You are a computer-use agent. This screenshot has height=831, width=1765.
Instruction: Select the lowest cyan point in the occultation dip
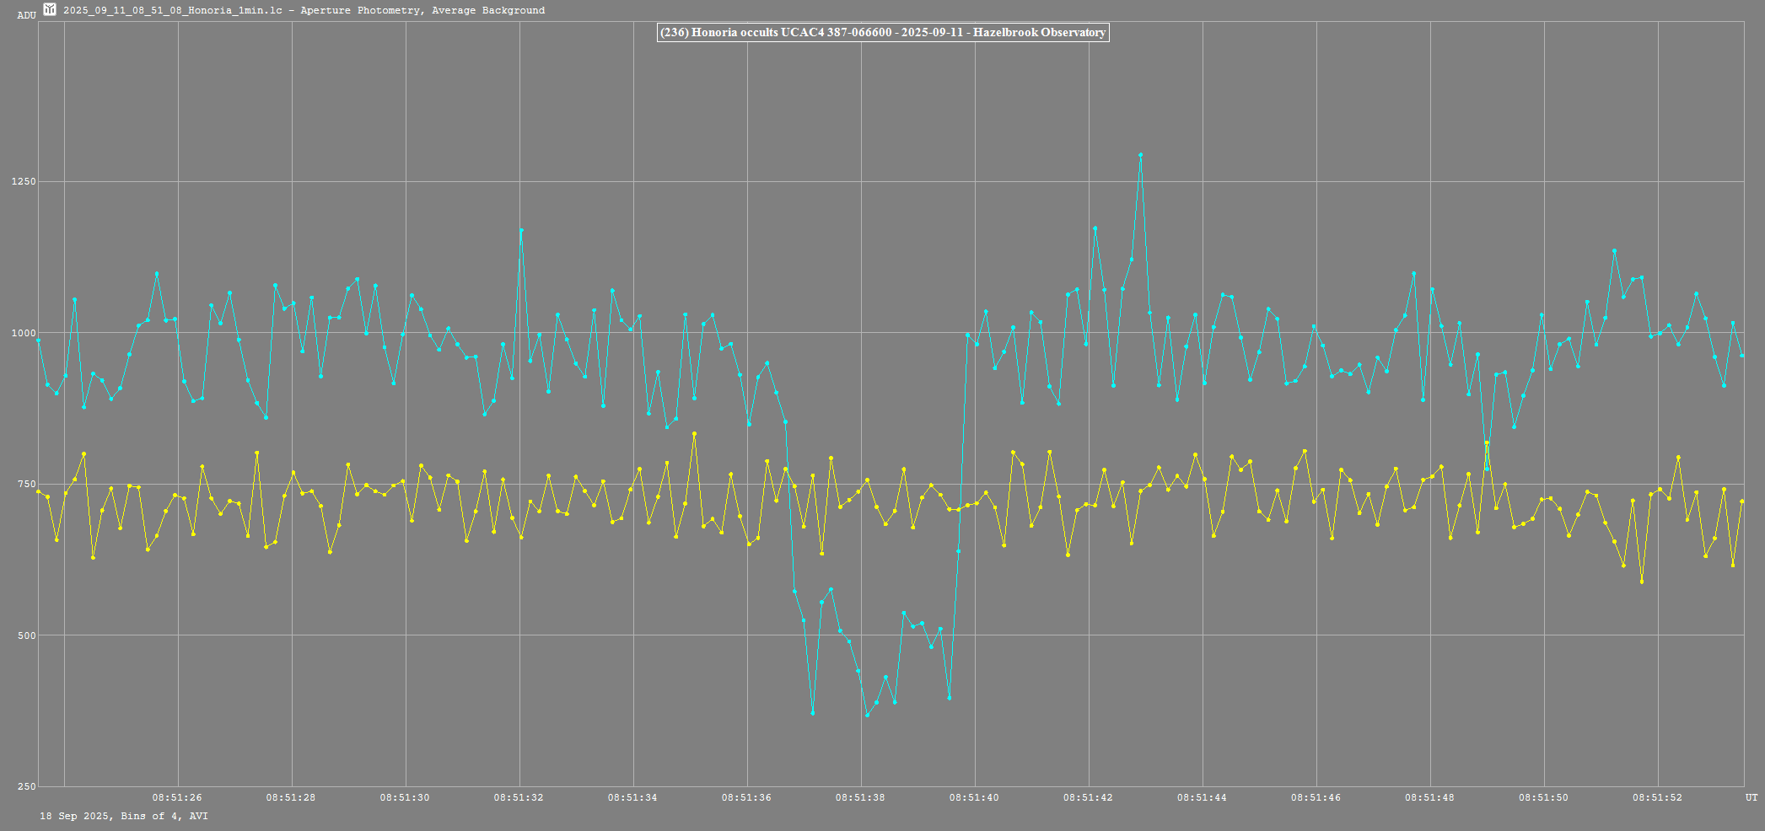tap(867, 715)
